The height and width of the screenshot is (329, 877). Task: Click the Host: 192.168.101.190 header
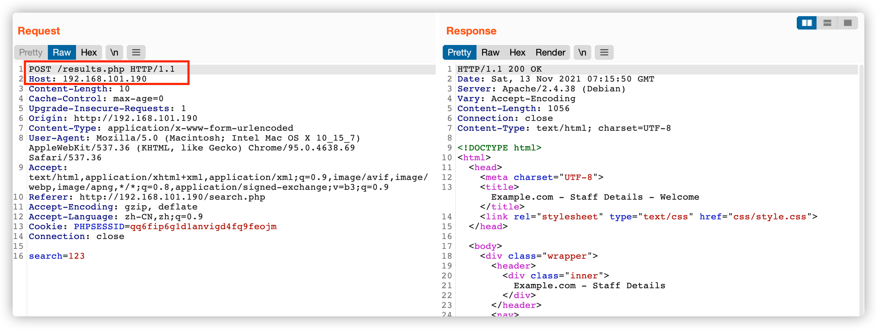[x=88, y=79]
